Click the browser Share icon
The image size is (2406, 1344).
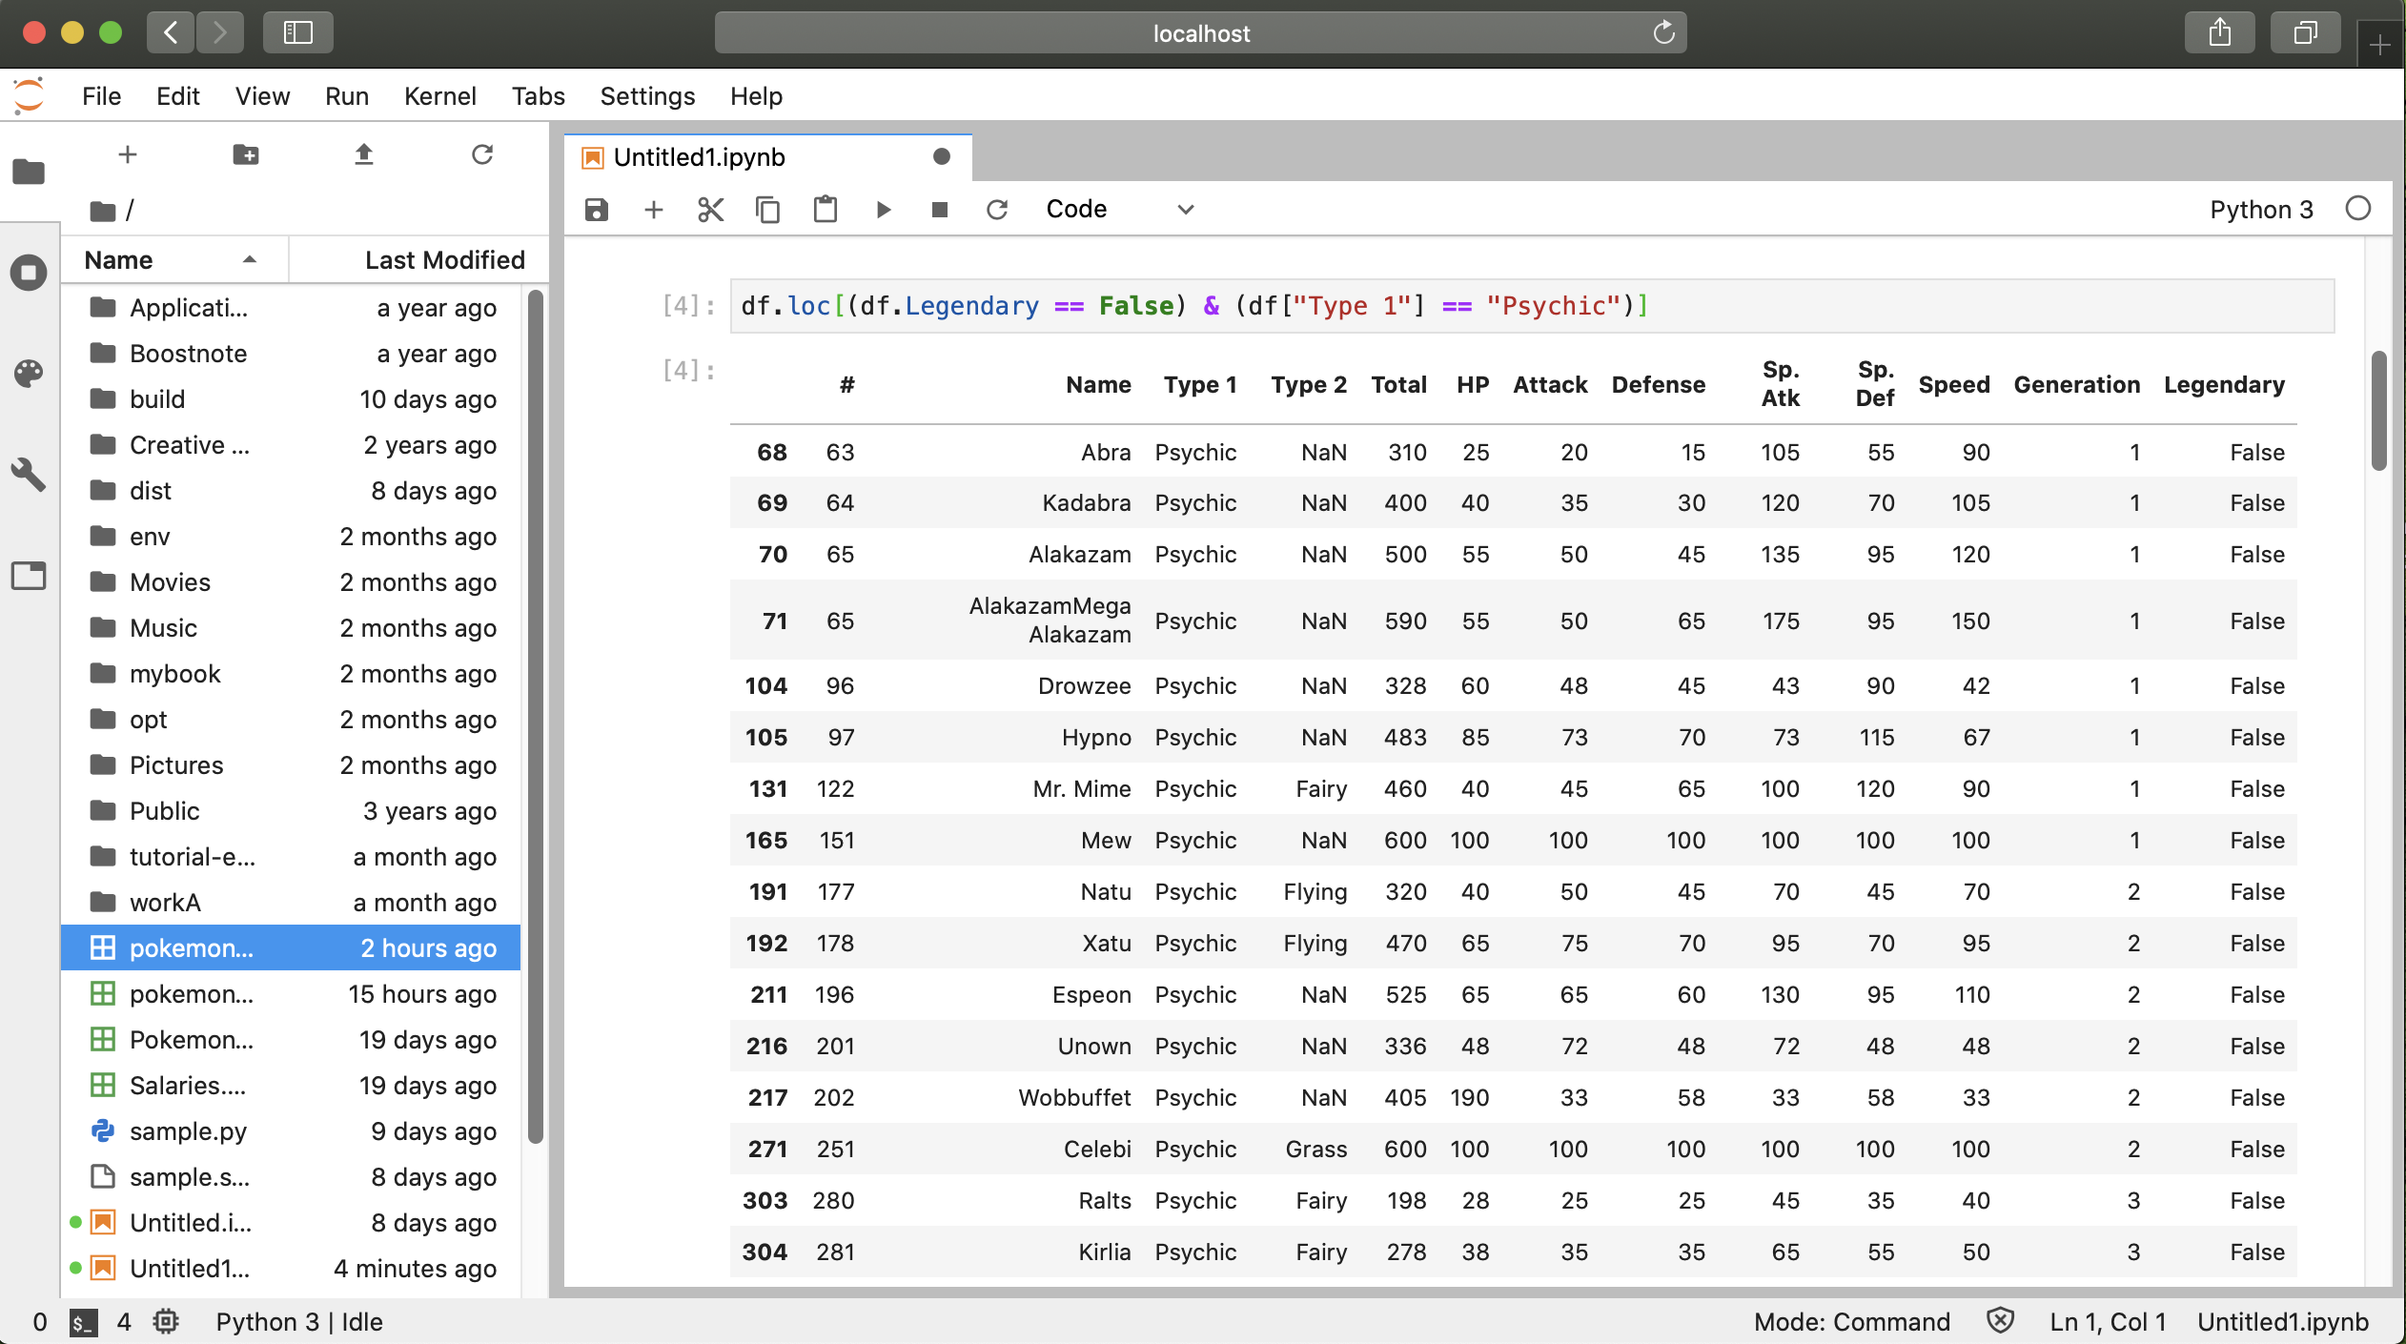coord(2220,33)
